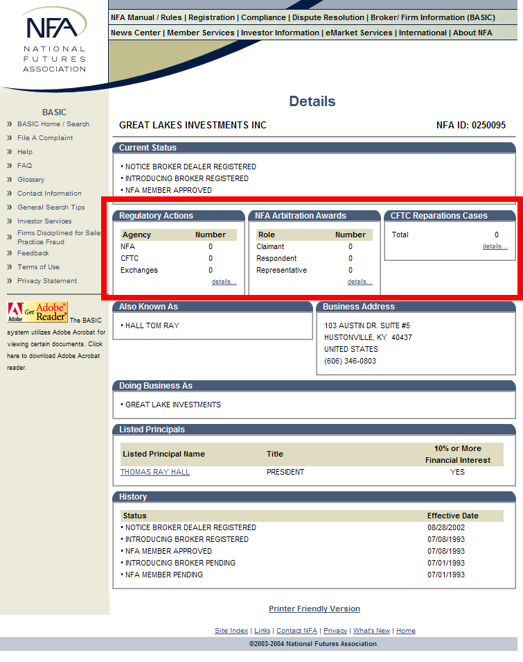Go to BASIC Home / Search

click(53, 124)
